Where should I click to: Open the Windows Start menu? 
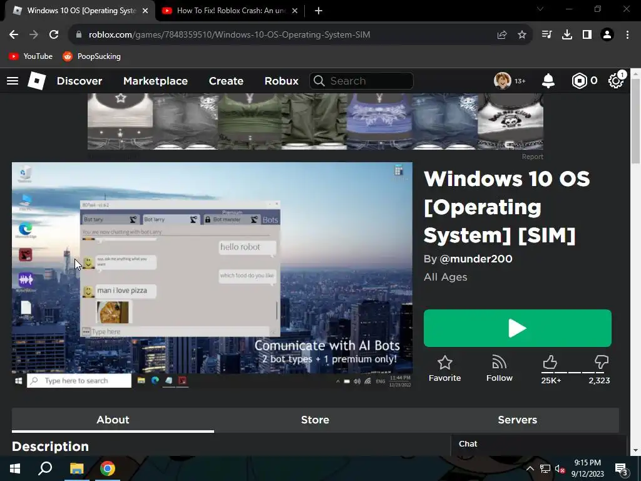point(15,468)
